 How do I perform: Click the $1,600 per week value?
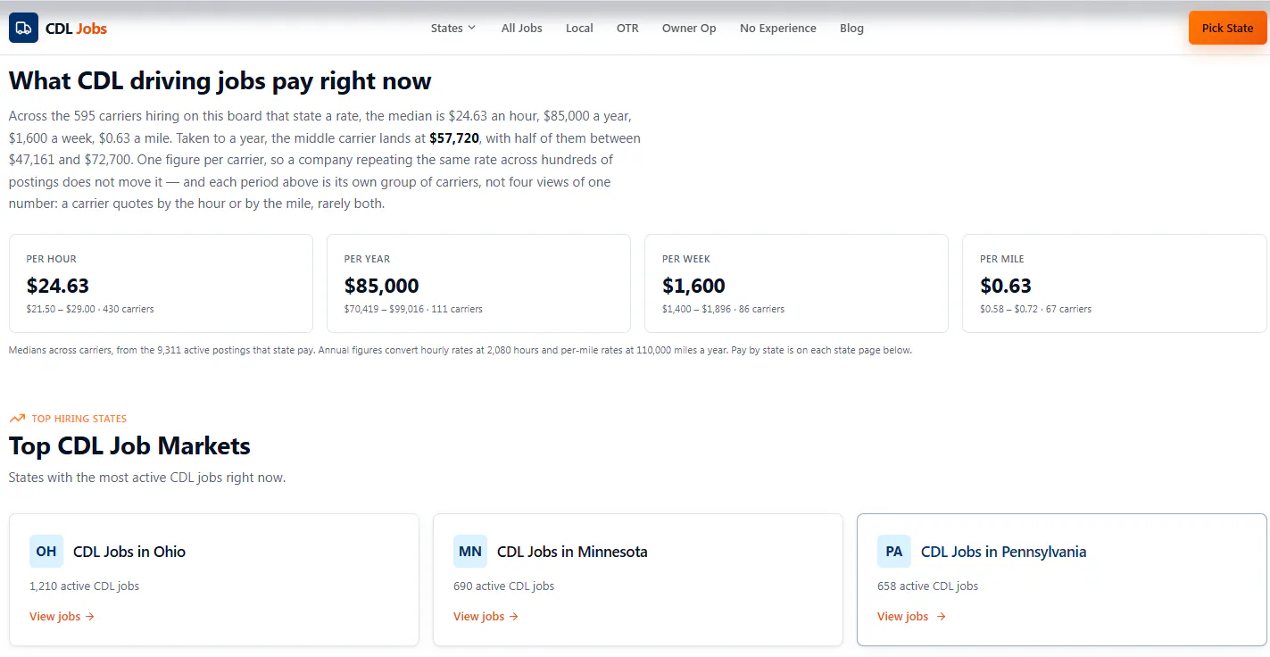click(693, 286)
